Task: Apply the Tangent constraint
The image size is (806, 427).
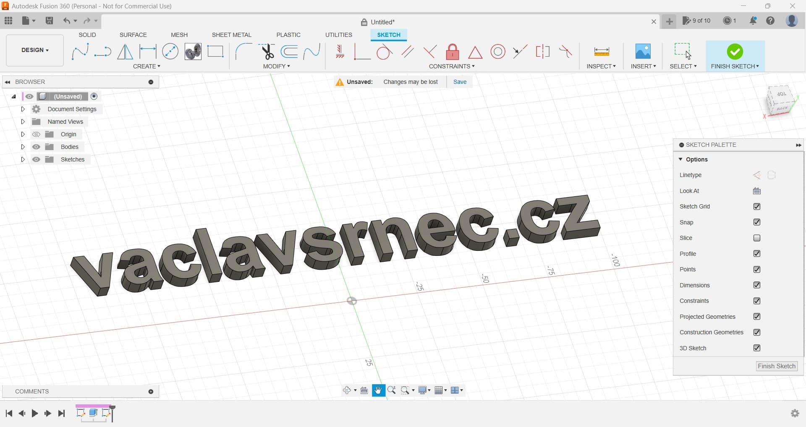Action: click(384, 52)
